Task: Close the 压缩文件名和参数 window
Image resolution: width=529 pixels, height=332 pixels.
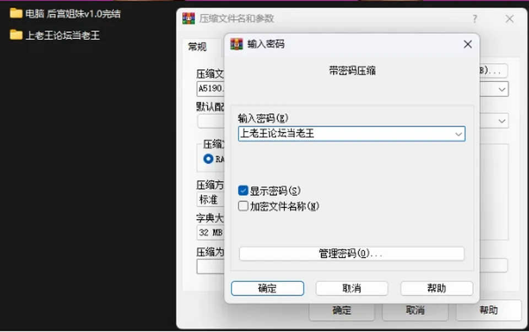Action: pyautogui.click(x=509, y=19)
